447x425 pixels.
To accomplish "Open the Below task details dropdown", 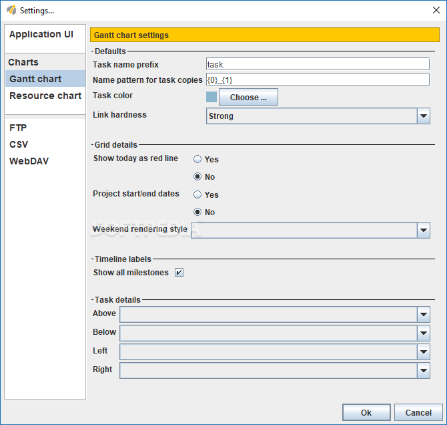I will click(x=275, y=333).
